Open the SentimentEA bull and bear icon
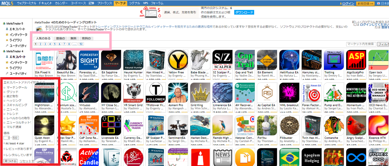 coord(178,125)
